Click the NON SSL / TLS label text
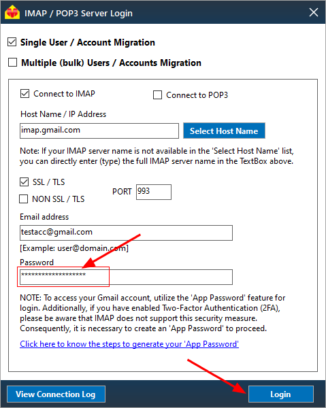The height and width of the screenshot is (408, 326). (x=59, y=199)
